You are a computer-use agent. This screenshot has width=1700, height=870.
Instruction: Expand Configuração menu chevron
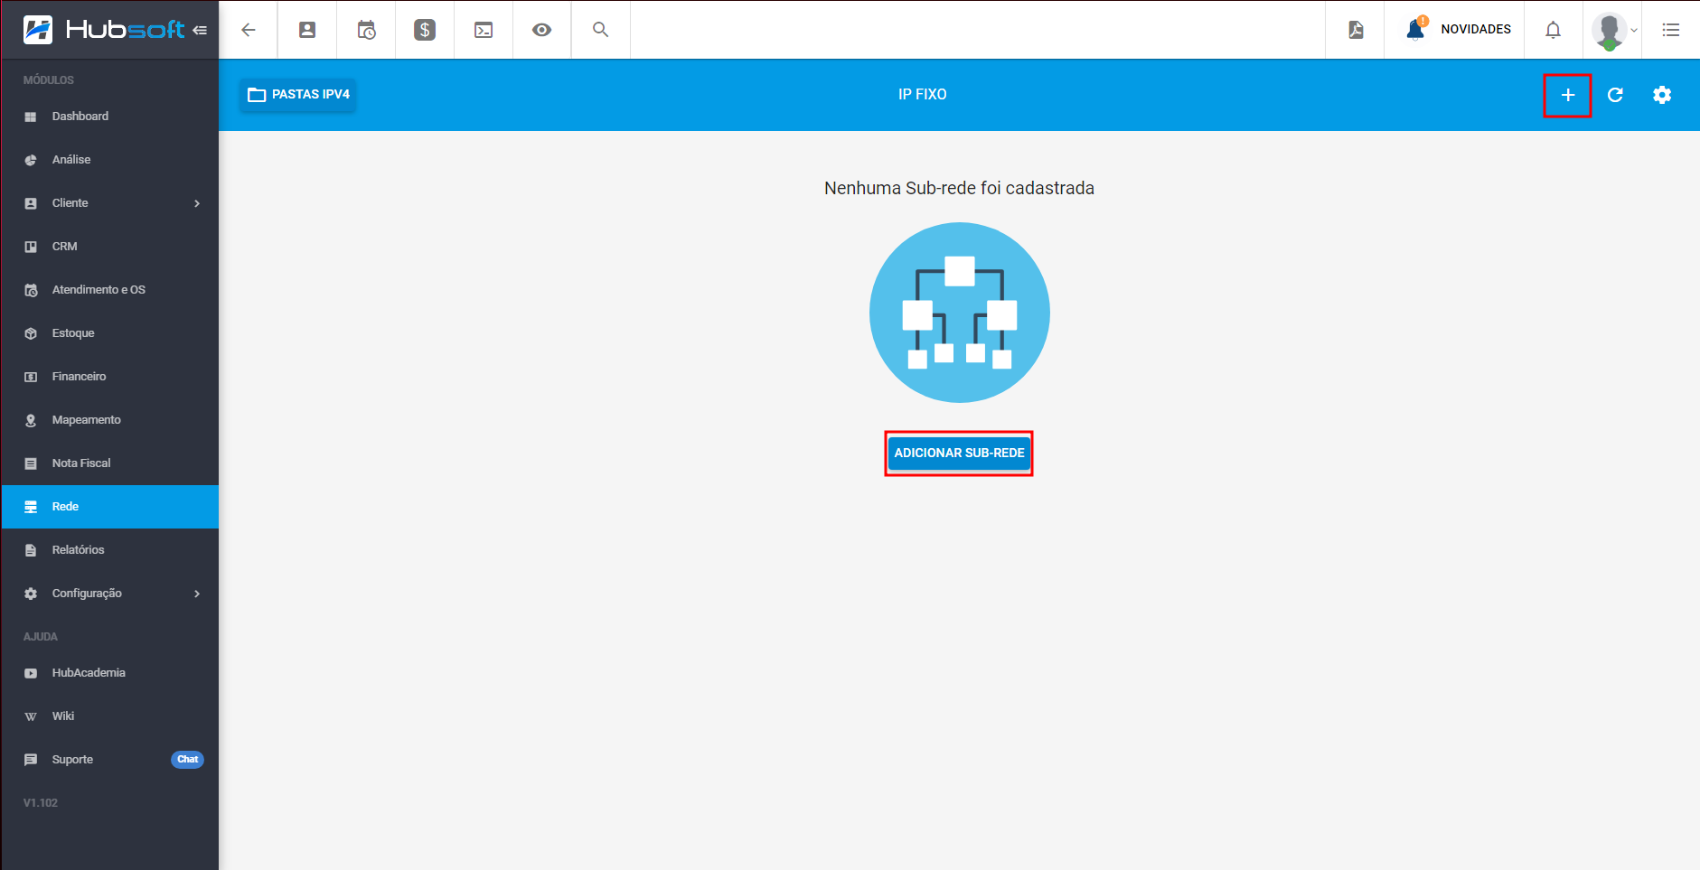197,594
